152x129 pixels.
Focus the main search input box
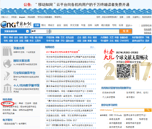(85, 31)
